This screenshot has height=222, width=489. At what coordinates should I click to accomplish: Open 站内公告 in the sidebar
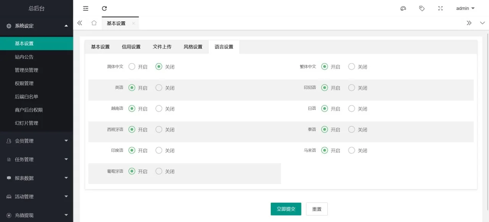click(x=24, y=57)
